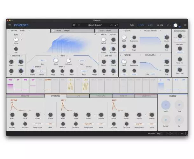194x159 pixels.
Task: Open the Utility Engine tab
Action: point(106,31)
